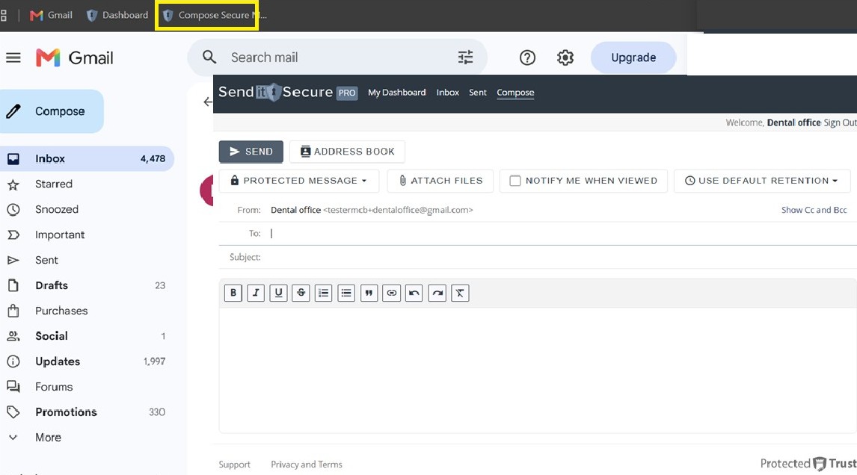The height and width of the screenshot is (475, 857).
Task: Click the Protected Trust logo
Action: click(808, 464)
